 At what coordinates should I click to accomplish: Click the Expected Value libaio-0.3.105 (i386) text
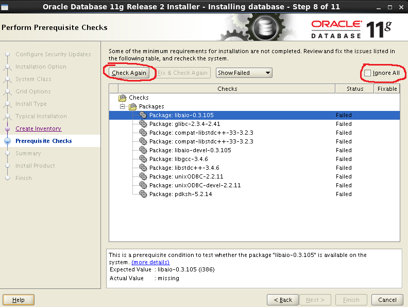click(x=186, y=269)
